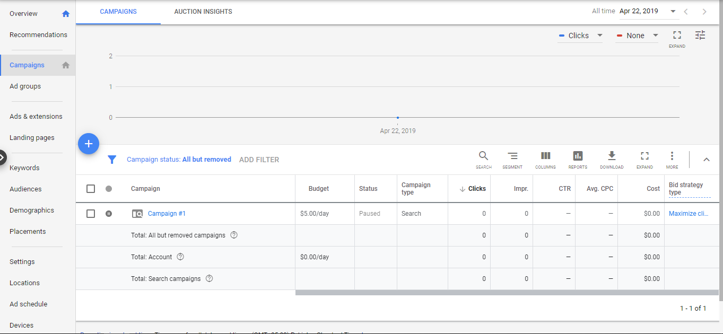Click the blue filter funnel icon
723x334 pixels.
(112, 160)
